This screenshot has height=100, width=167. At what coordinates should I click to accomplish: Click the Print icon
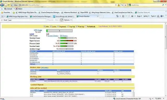click(x=132, y=16)
